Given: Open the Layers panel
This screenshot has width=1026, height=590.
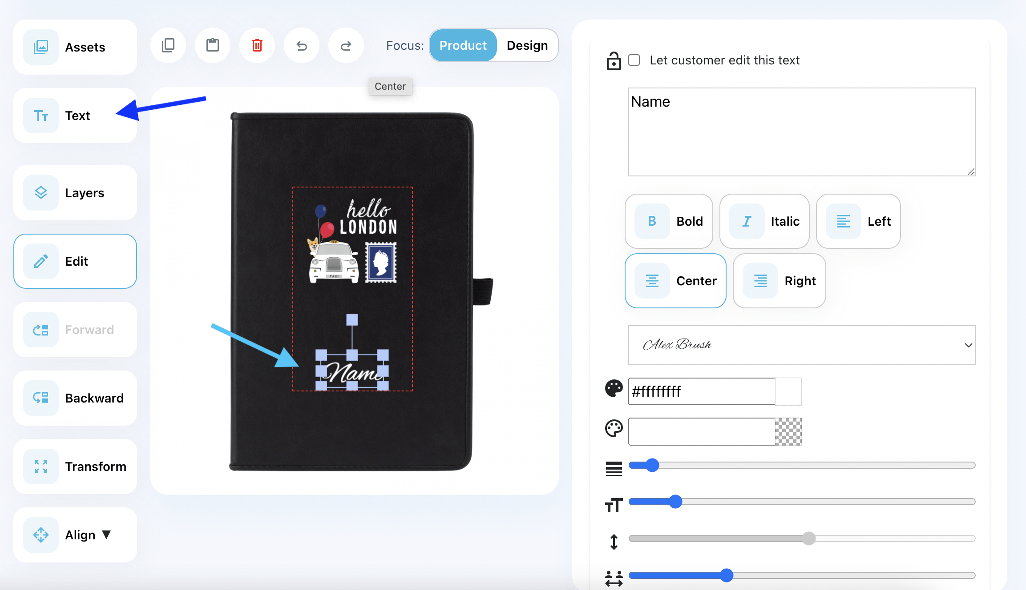Looking at the screenshot, I should 75,193.
